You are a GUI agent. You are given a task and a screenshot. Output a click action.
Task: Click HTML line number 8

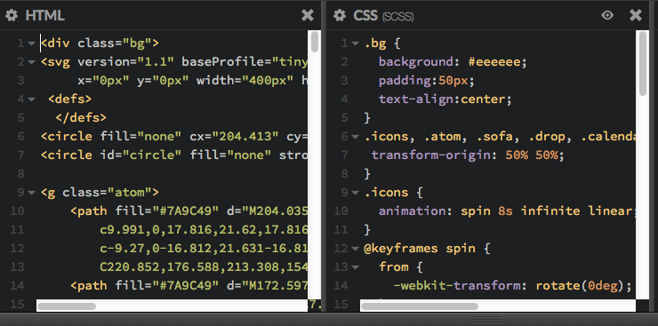click(x=20, y=173)
